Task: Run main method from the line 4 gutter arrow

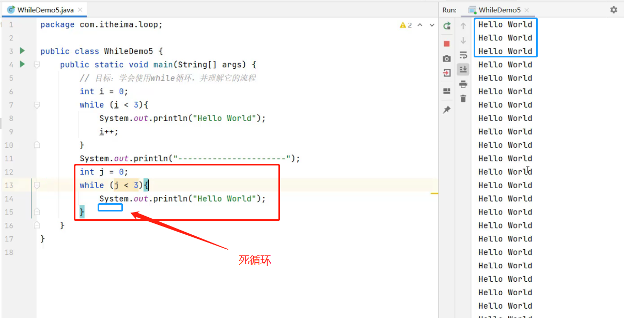Action: point(22,64)
